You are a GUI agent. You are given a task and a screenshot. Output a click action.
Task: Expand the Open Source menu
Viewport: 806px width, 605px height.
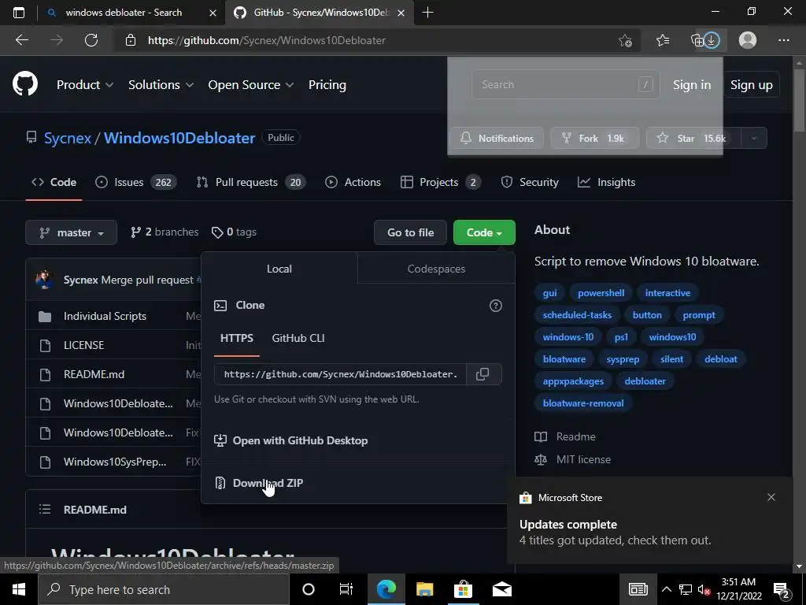tap(250, 84)
